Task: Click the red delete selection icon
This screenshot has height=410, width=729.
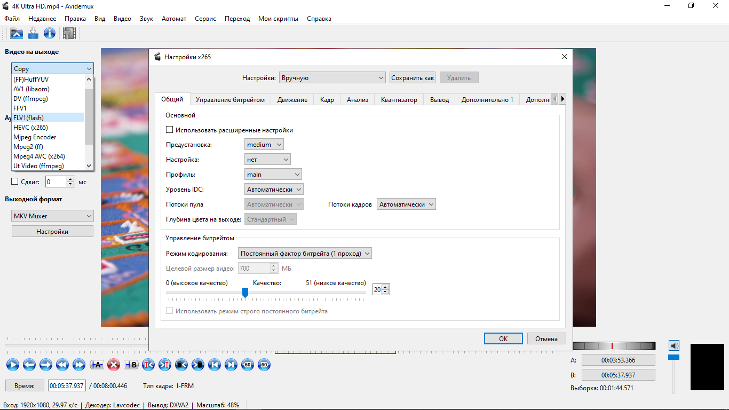Action: (x=113, y=365)
